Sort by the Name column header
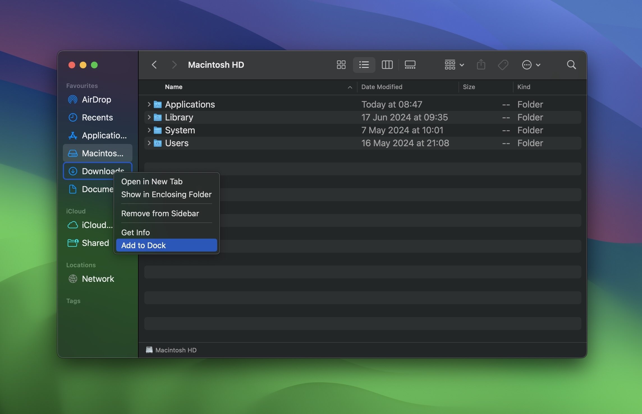Image resolution: width=642 pixels, height=414 pixels. (174, 87)
